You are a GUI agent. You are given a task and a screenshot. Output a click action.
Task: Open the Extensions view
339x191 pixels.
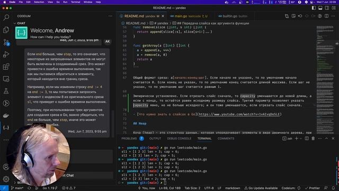(x=6, y=66)
